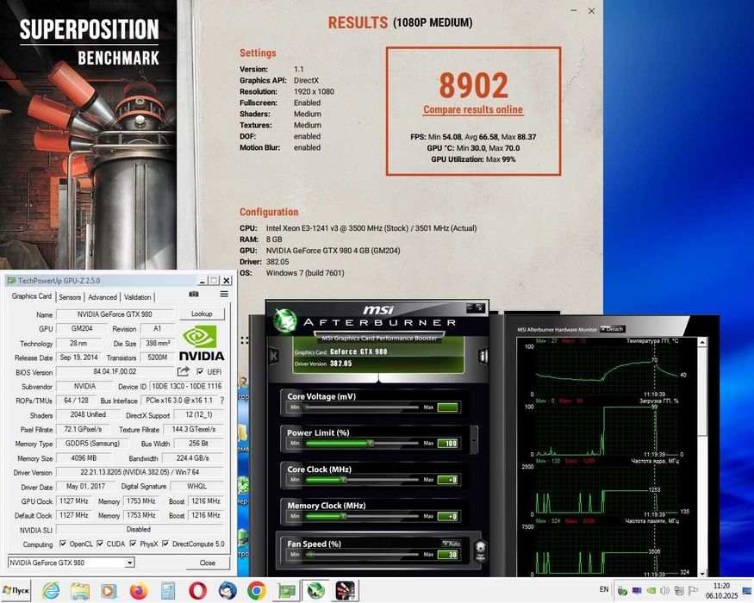Click the 8902 benchmark score

(x=473, y=85)
